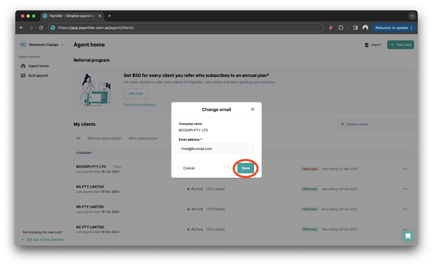Image resolution: width=433 pixels, height=266 pixels.
Task: Switch to With subscription tab
Action: click(x=143, y=138)
